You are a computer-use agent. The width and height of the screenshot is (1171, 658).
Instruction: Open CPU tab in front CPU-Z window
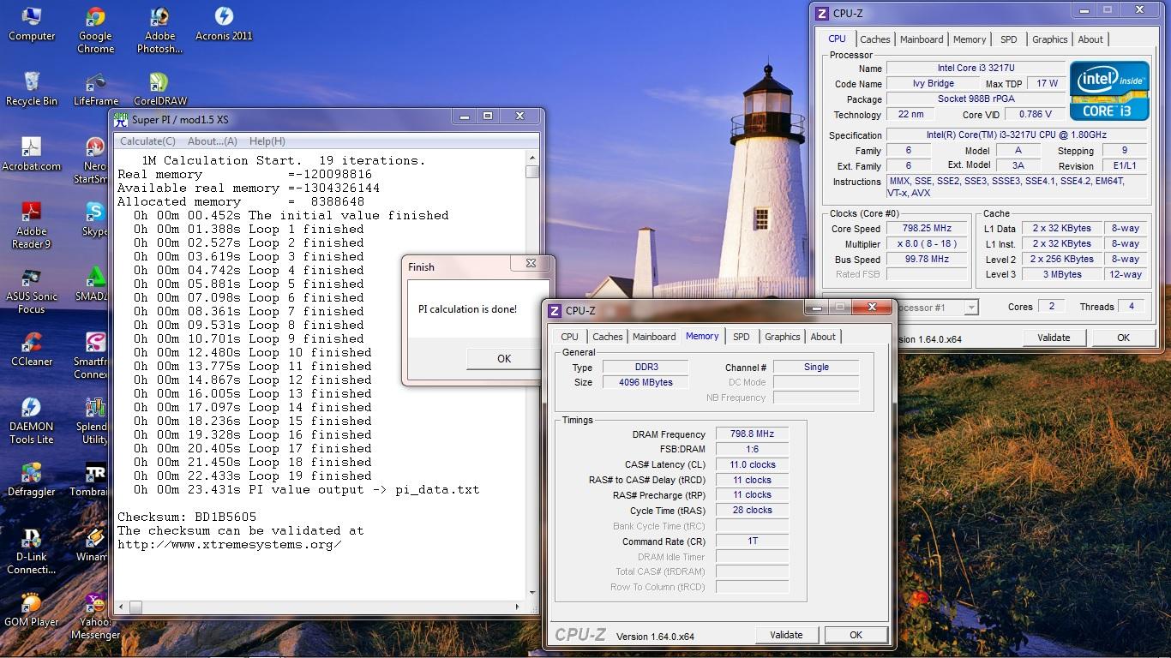pos(569,337)
